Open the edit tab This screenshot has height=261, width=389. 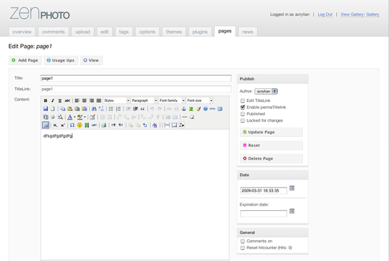point(104,32)
